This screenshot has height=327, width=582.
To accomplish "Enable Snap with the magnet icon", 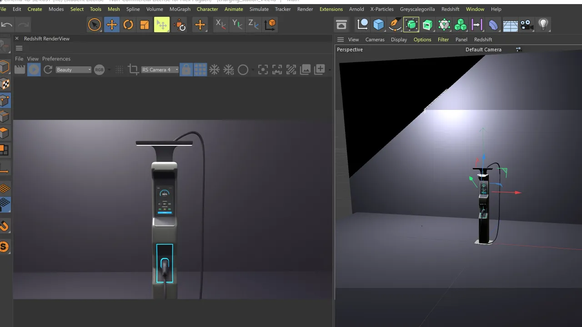I will [x=5, y=226].
